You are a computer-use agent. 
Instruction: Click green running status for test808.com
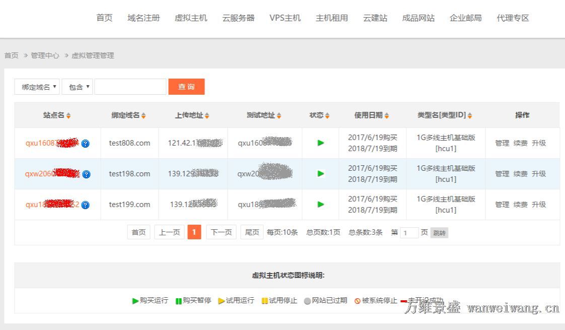pyautogui.click(x=321, y=143)
